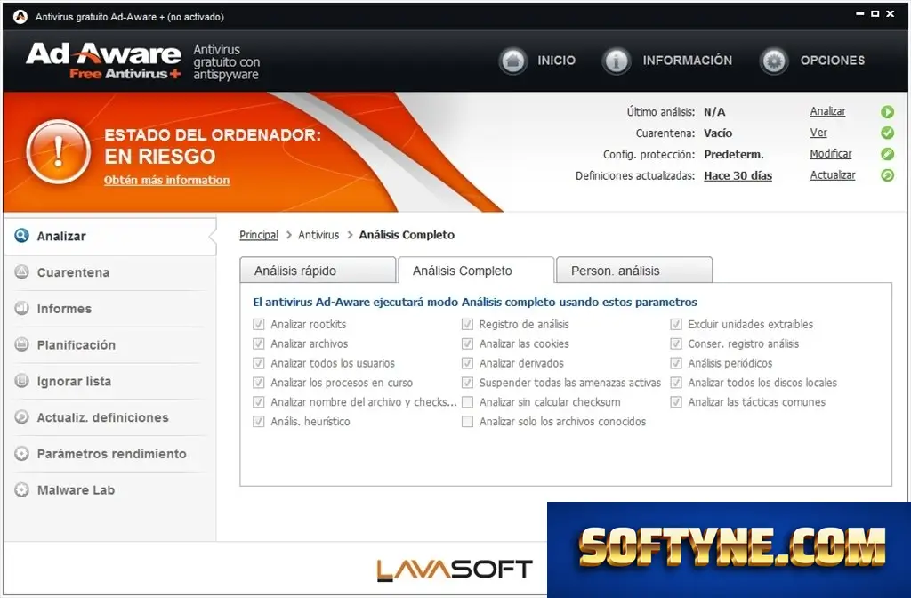Screen dimensions: 911x598
Task: Click the orange warning exclamation icon
Action: tap(58, 151)
